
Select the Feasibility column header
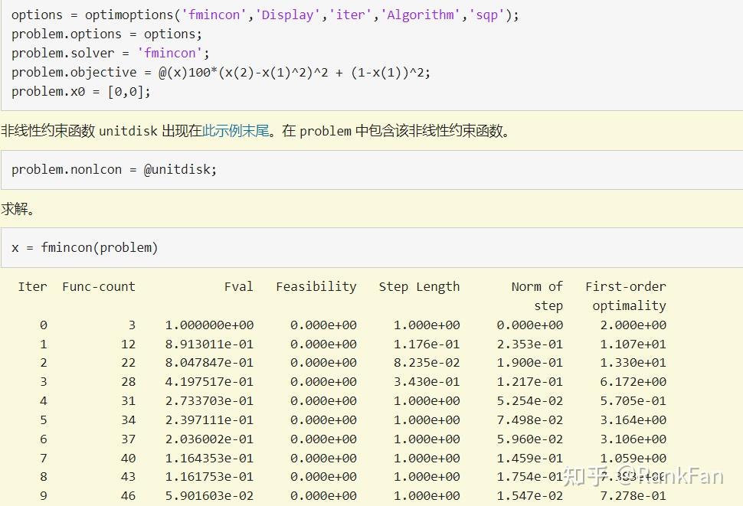[x=316, y=286]
